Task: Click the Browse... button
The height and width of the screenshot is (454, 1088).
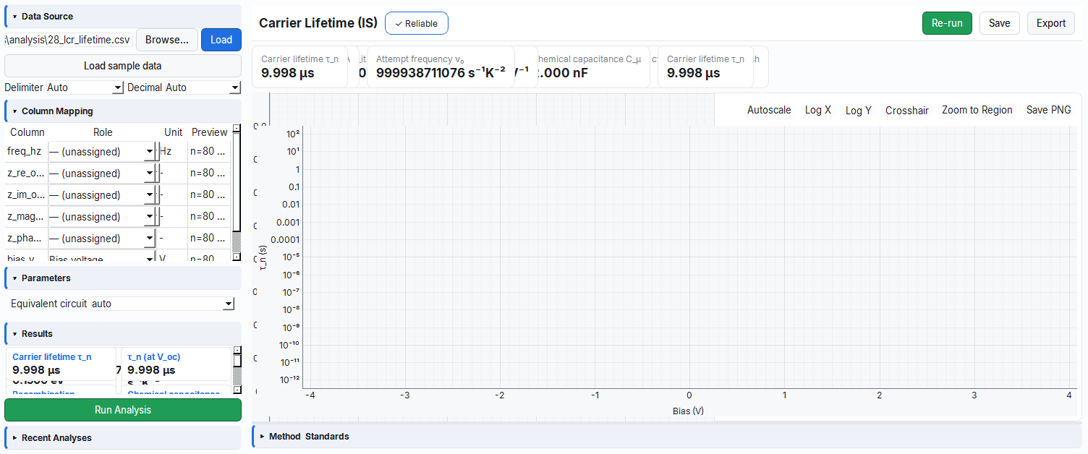Action: (x=167, y=40)
